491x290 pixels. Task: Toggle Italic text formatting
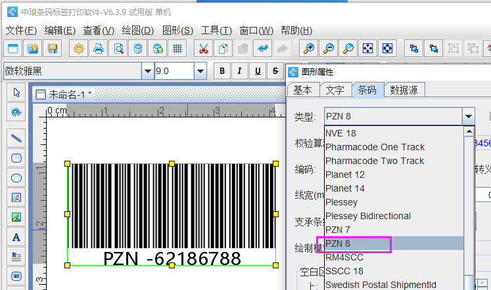pyautogui.click(x=240, y=71)
